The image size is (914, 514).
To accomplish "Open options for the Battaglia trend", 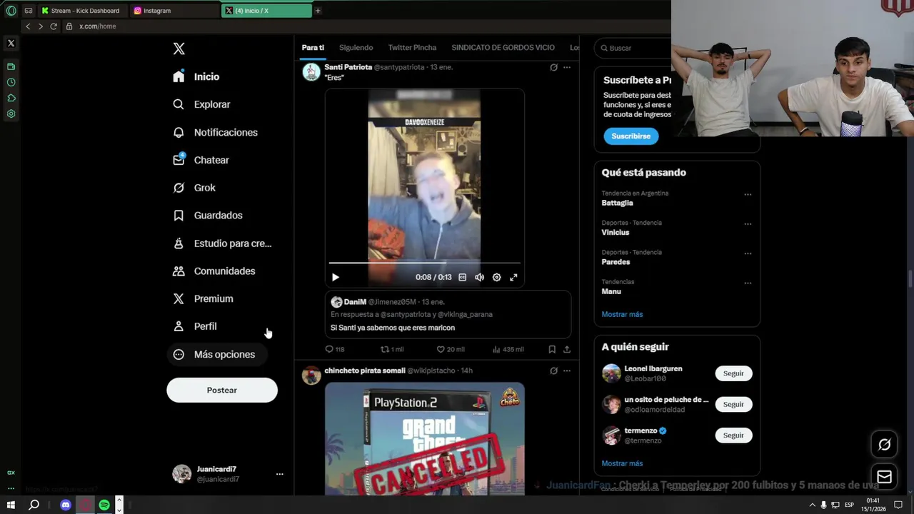I will (x=748, y=194).
